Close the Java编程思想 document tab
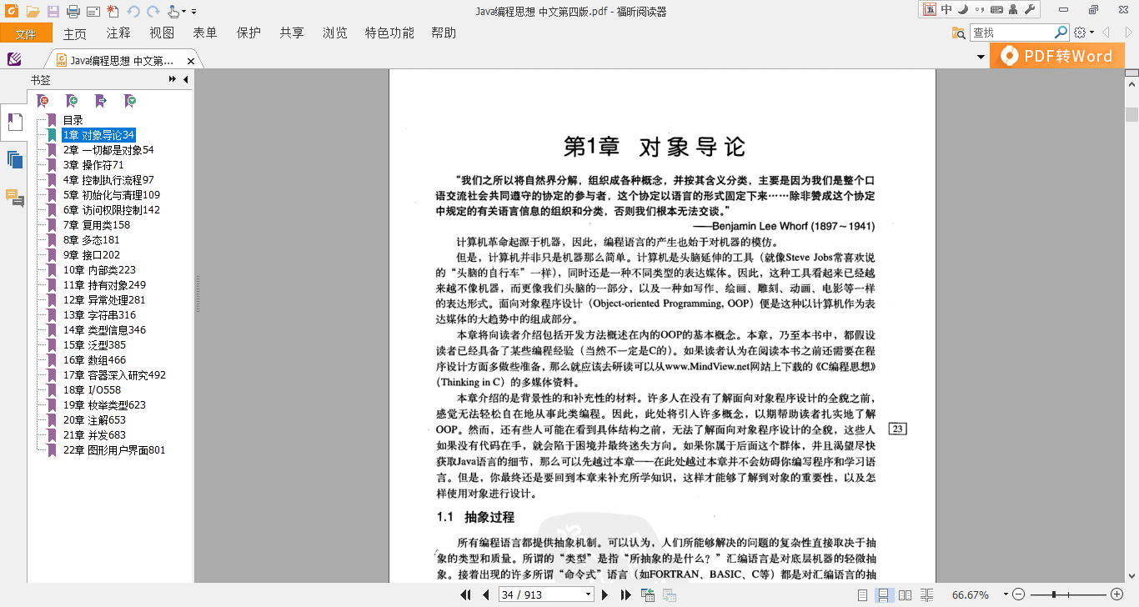This screenshot has height=607, width=1139. pos(191,61)
